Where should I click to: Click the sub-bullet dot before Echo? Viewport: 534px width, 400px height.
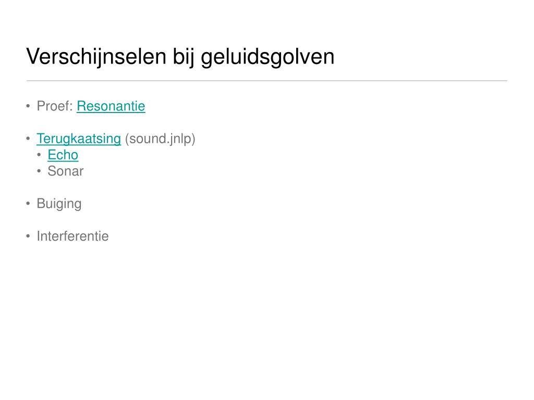39,155
